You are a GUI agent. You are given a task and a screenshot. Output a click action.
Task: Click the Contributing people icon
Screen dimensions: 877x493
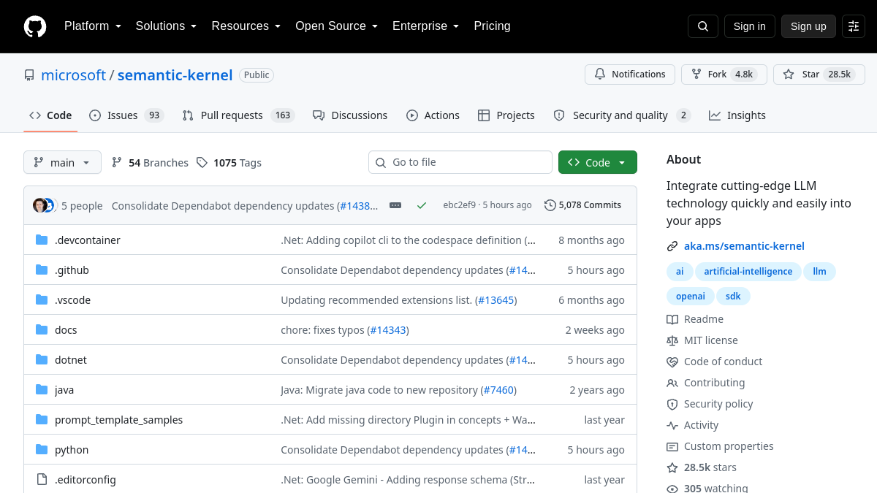click(672, 383)
